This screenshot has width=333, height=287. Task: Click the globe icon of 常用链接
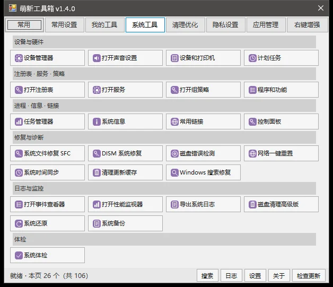point(174,121)
